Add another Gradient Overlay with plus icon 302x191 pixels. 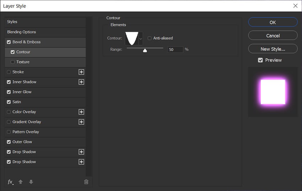(81, 122)
